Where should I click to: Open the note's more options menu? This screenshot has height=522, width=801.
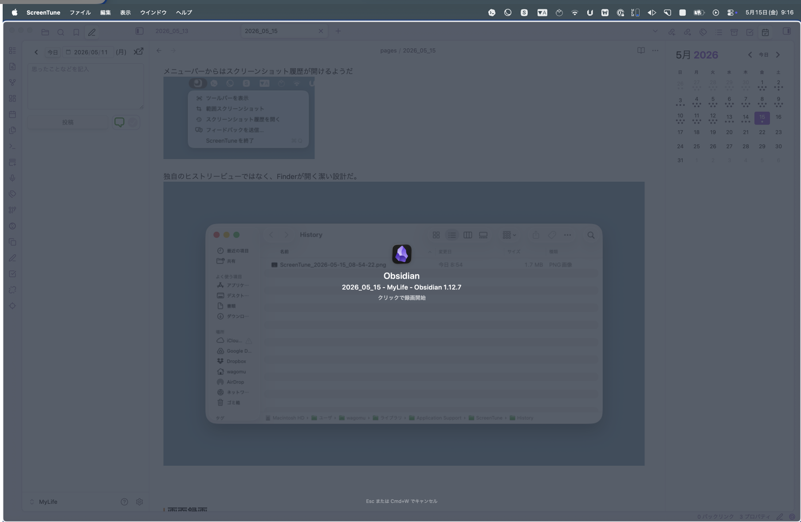coord(655,51)
